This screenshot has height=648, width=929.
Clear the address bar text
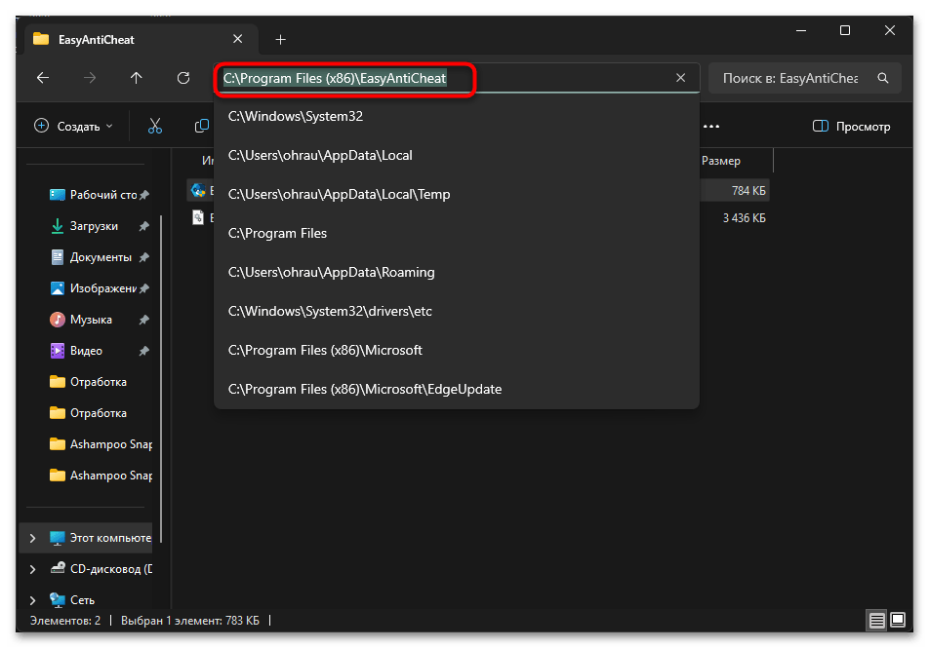coord(681,78)
